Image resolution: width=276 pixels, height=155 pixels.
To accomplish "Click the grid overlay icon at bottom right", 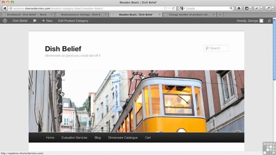I will tap(269, 148).
